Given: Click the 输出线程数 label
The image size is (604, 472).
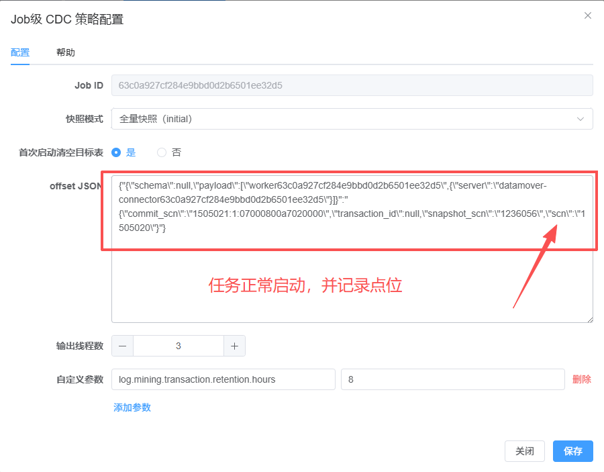Looking at the screenshot, I should click(80, 346).
